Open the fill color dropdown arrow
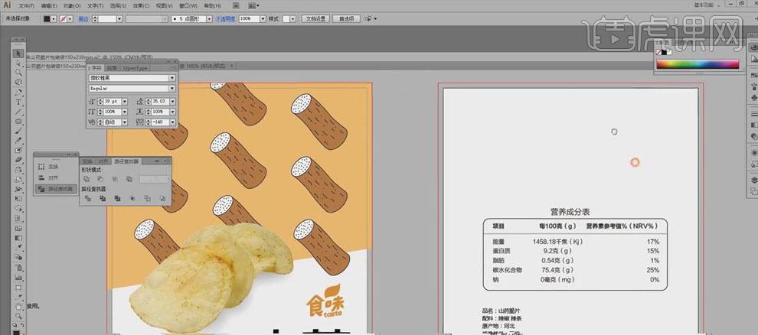Screen dimensions: 758x335 54,19
